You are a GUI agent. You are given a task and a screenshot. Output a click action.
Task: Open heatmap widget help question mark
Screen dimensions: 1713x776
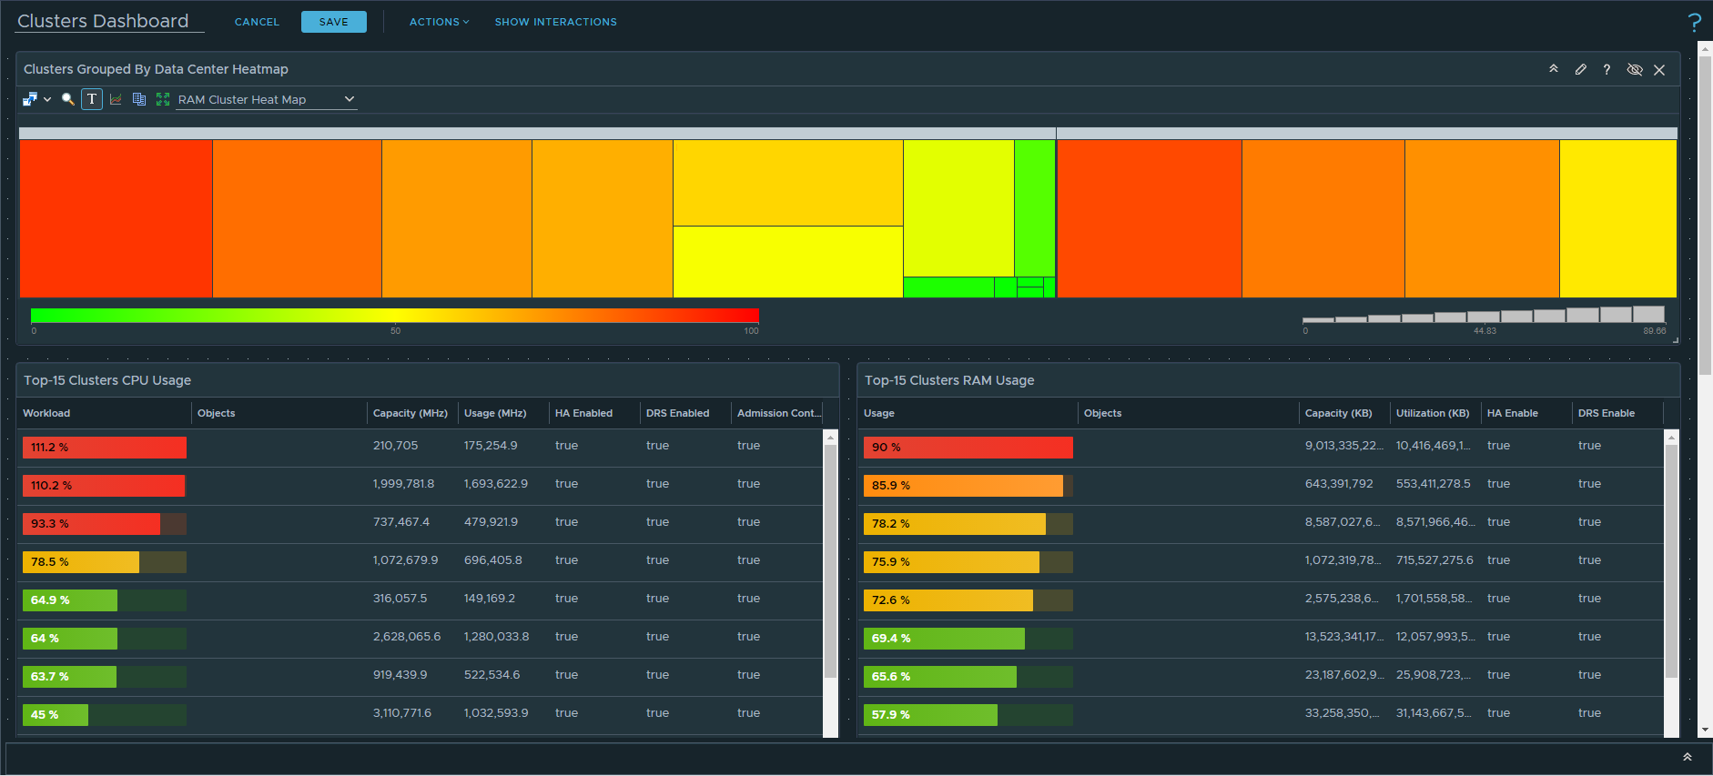click(1607, 69)
